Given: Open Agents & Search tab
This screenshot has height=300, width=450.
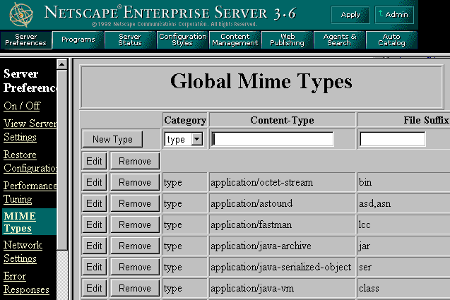Looking at the screenshot, I should coord(340,40).
